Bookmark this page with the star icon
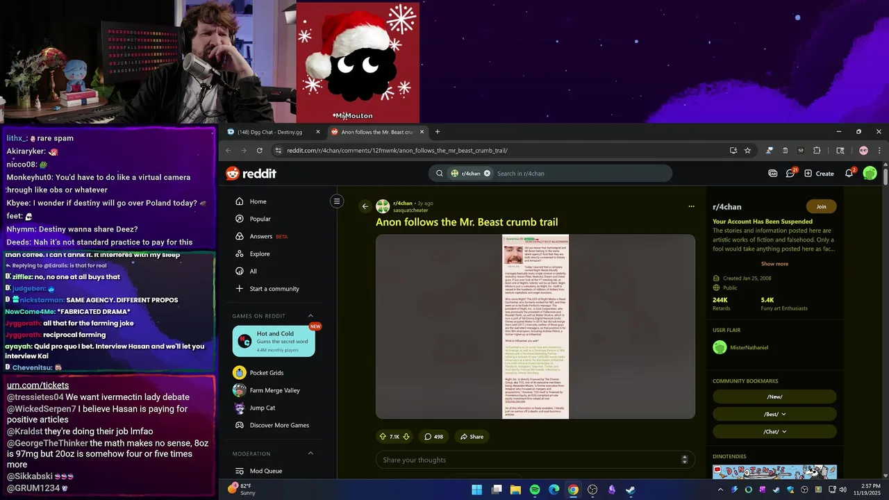889x500 pixels. click(747, 150)
